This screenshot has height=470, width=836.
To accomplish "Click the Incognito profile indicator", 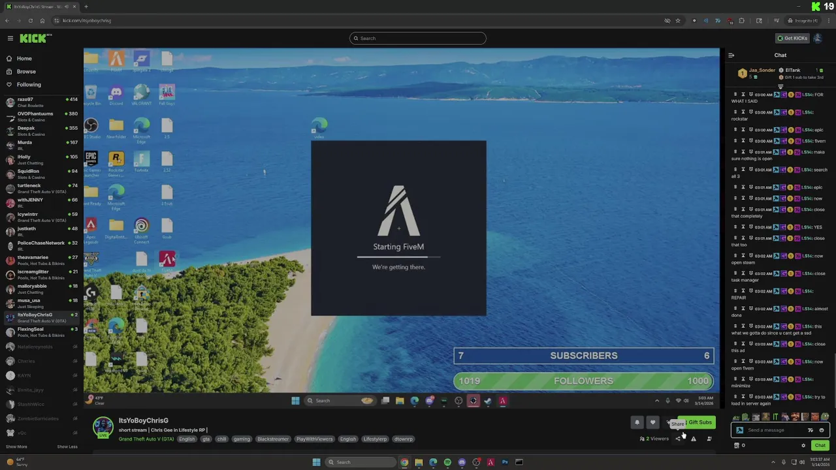I will [803, 21].
